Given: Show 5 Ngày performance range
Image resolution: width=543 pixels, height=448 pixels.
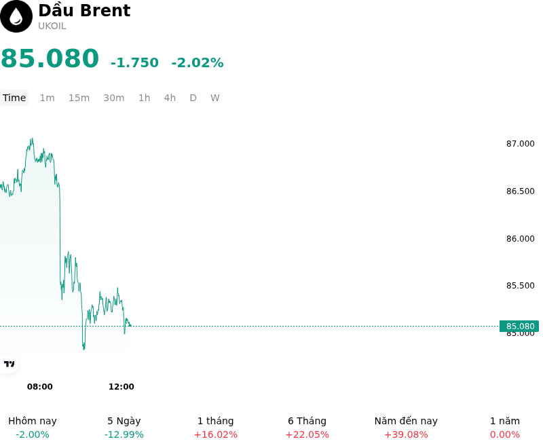Looking at the screenshot, I should click(124, 428).
